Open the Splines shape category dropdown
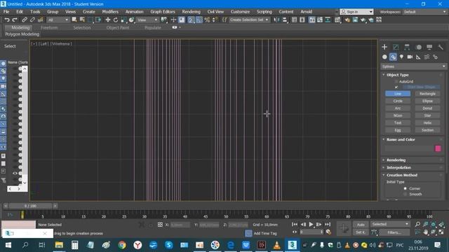This screenshot has height=252, width=449. tap(413, 66)
